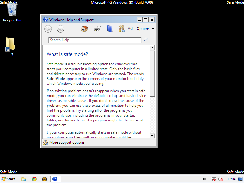Open Windows Explorer from the taskbar
This screenshot has height=183, width=244.
point(24,179)
